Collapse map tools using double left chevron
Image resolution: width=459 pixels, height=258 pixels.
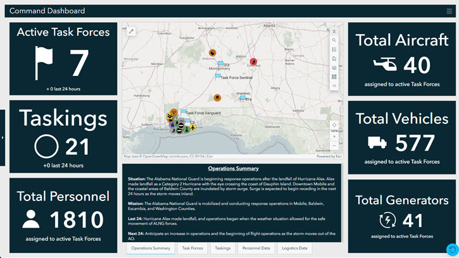334,86
